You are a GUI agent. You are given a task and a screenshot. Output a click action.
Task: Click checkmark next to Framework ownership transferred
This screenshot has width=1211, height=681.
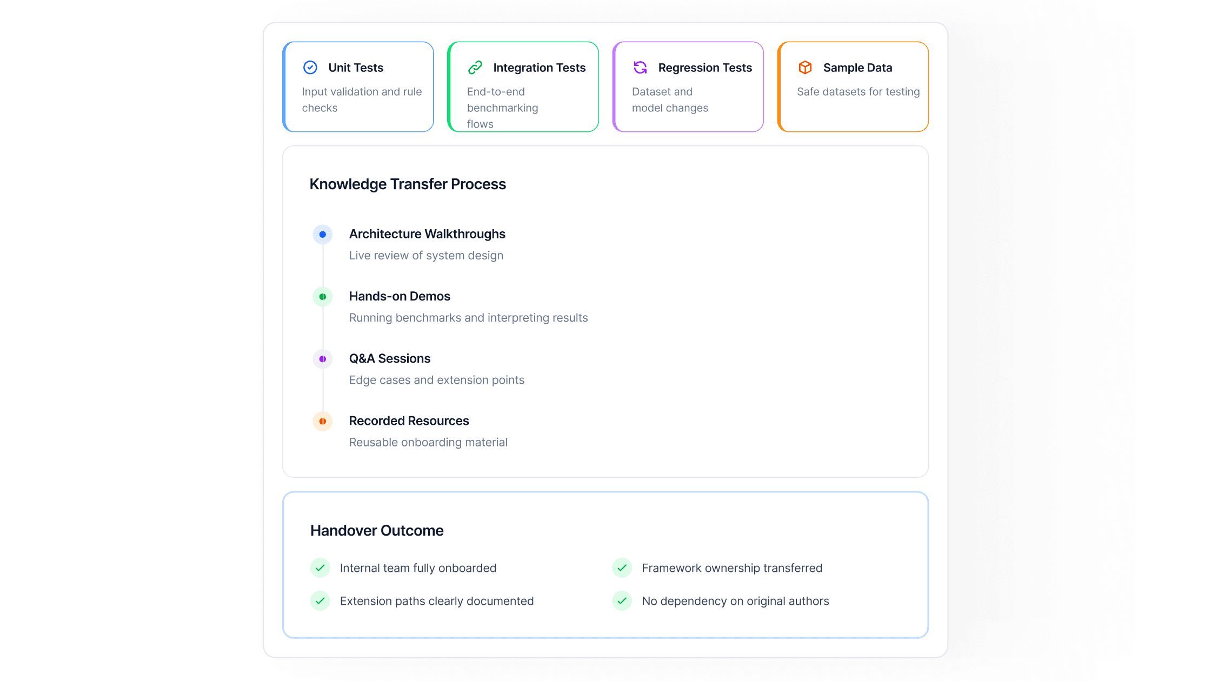coord(622,568)
